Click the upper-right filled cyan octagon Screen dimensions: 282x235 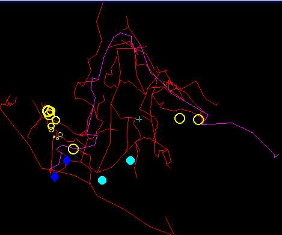point(130,160)
